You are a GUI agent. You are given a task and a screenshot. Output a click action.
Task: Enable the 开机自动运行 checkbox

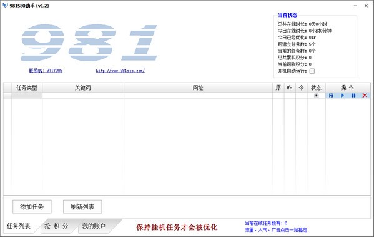tap(312, 71)
